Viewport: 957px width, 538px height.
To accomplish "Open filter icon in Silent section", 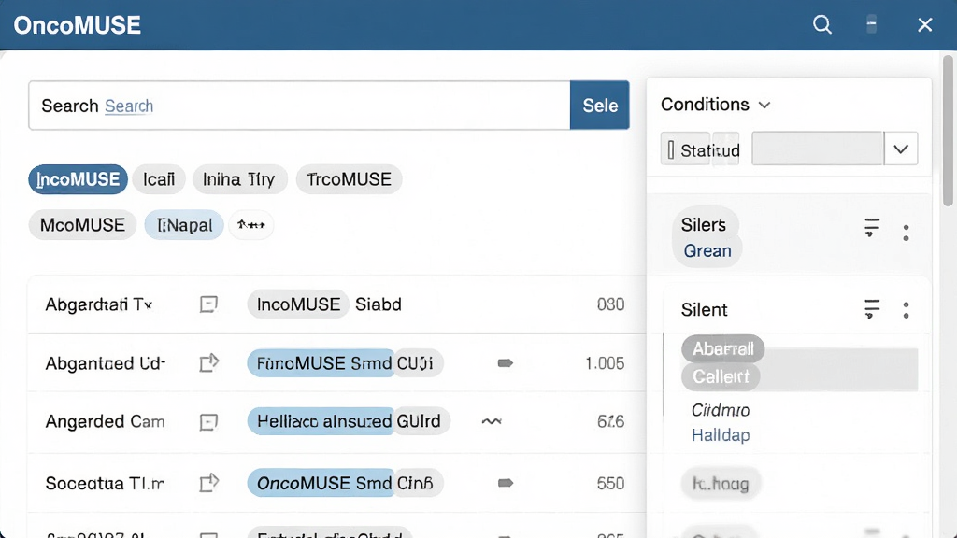I will pos(872,308).
